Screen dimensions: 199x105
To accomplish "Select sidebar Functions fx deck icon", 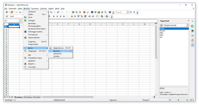I will (192, 45).
